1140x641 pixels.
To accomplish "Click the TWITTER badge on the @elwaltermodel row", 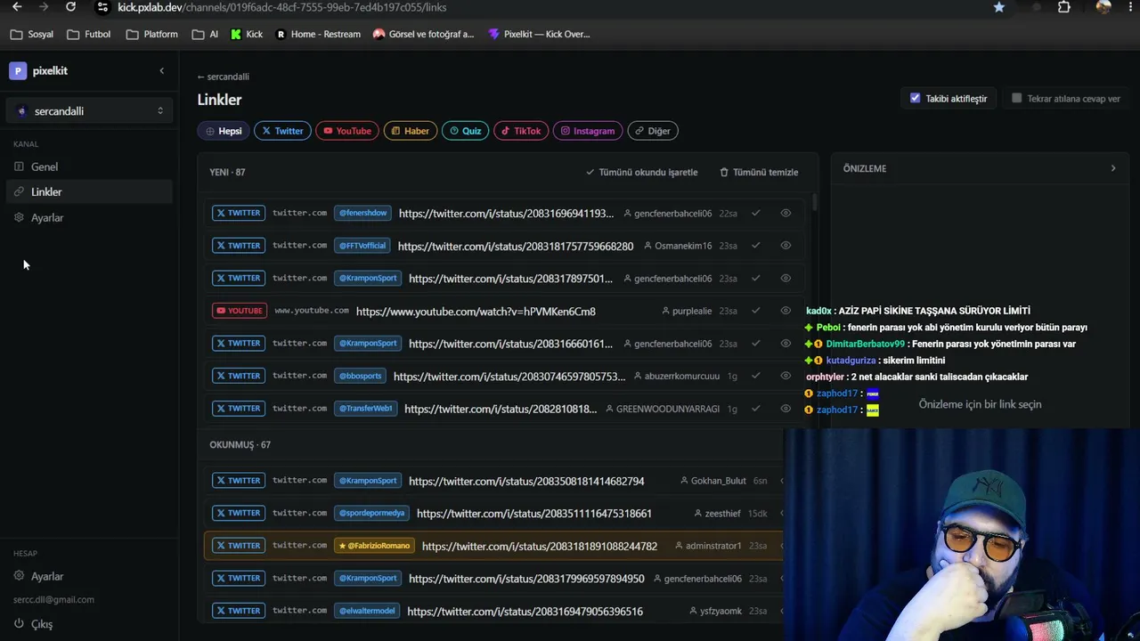I will (x=239, y=611).
